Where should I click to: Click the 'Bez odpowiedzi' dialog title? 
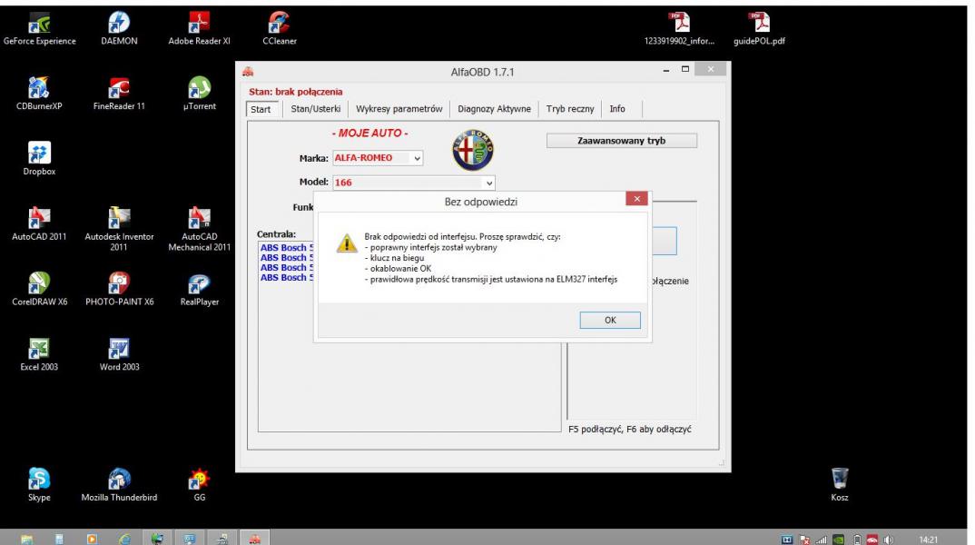[x=480, y=202]
